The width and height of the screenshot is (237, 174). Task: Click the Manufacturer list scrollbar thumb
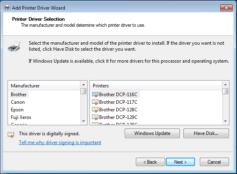pyautogui.click(x=84, y=91)
